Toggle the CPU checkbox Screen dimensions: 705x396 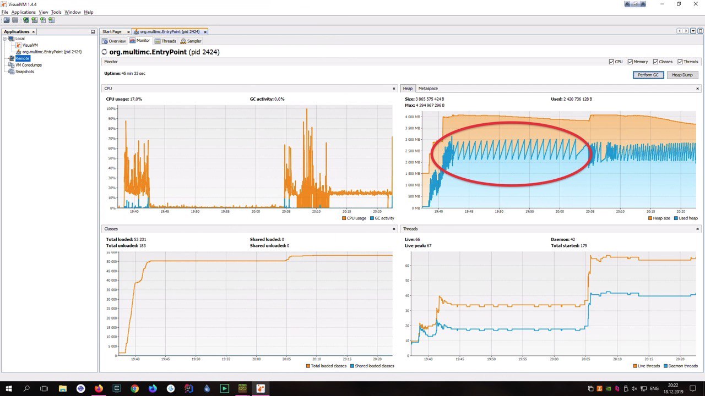[611, 62]
